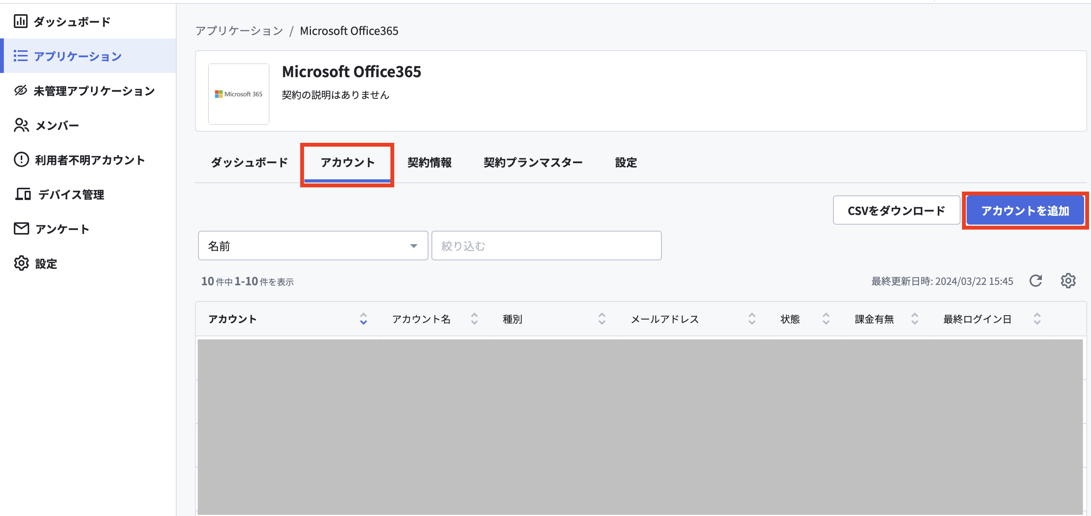Click the gear icon in the sidebar
The width and height of the screenshot is (1091, 516).
[21, 263]
